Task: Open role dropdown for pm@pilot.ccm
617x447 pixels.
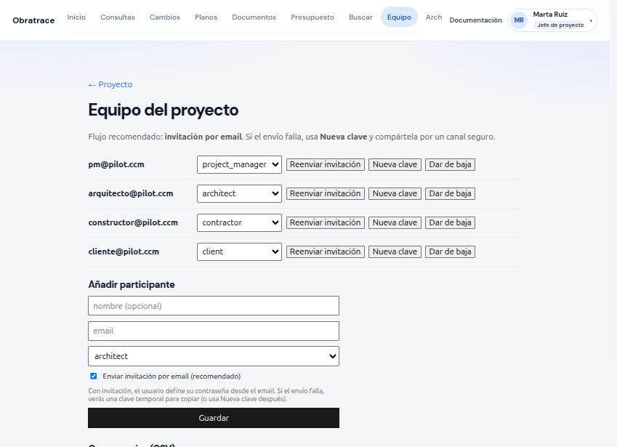Action: click(x=239, y=164)
